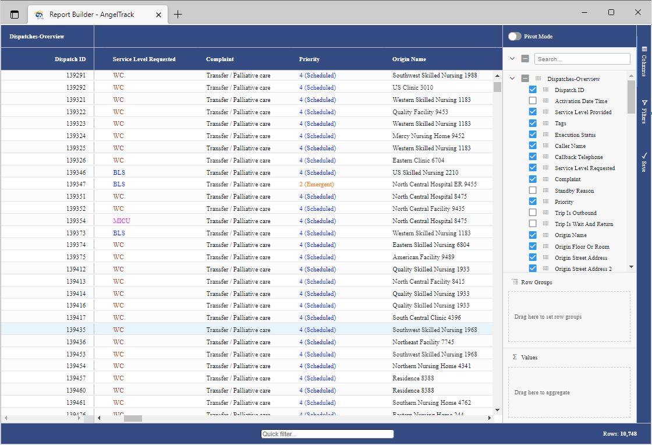Check the Service Level Provided checkbox
The image size is (652, 445).
pos(532,112)
